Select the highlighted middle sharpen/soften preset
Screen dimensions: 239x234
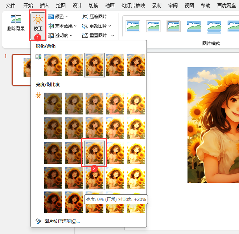point(95,65)
